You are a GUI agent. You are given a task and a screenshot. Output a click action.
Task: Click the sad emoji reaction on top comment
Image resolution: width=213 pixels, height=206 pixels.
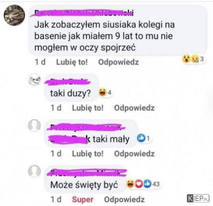(195, 59)
